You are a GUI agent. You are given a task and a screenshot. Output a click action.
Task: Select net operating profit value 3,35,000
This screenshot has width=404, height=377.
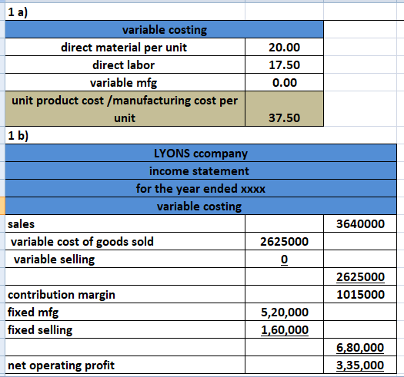click(x=360, y=365)
